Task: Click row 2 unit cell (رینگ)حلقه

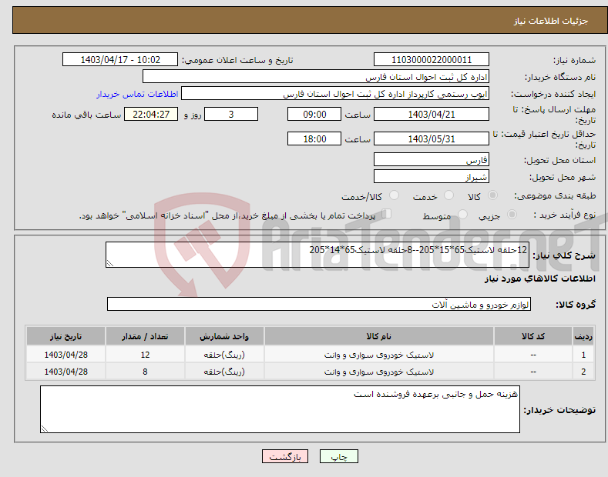Action: point(224,372)
